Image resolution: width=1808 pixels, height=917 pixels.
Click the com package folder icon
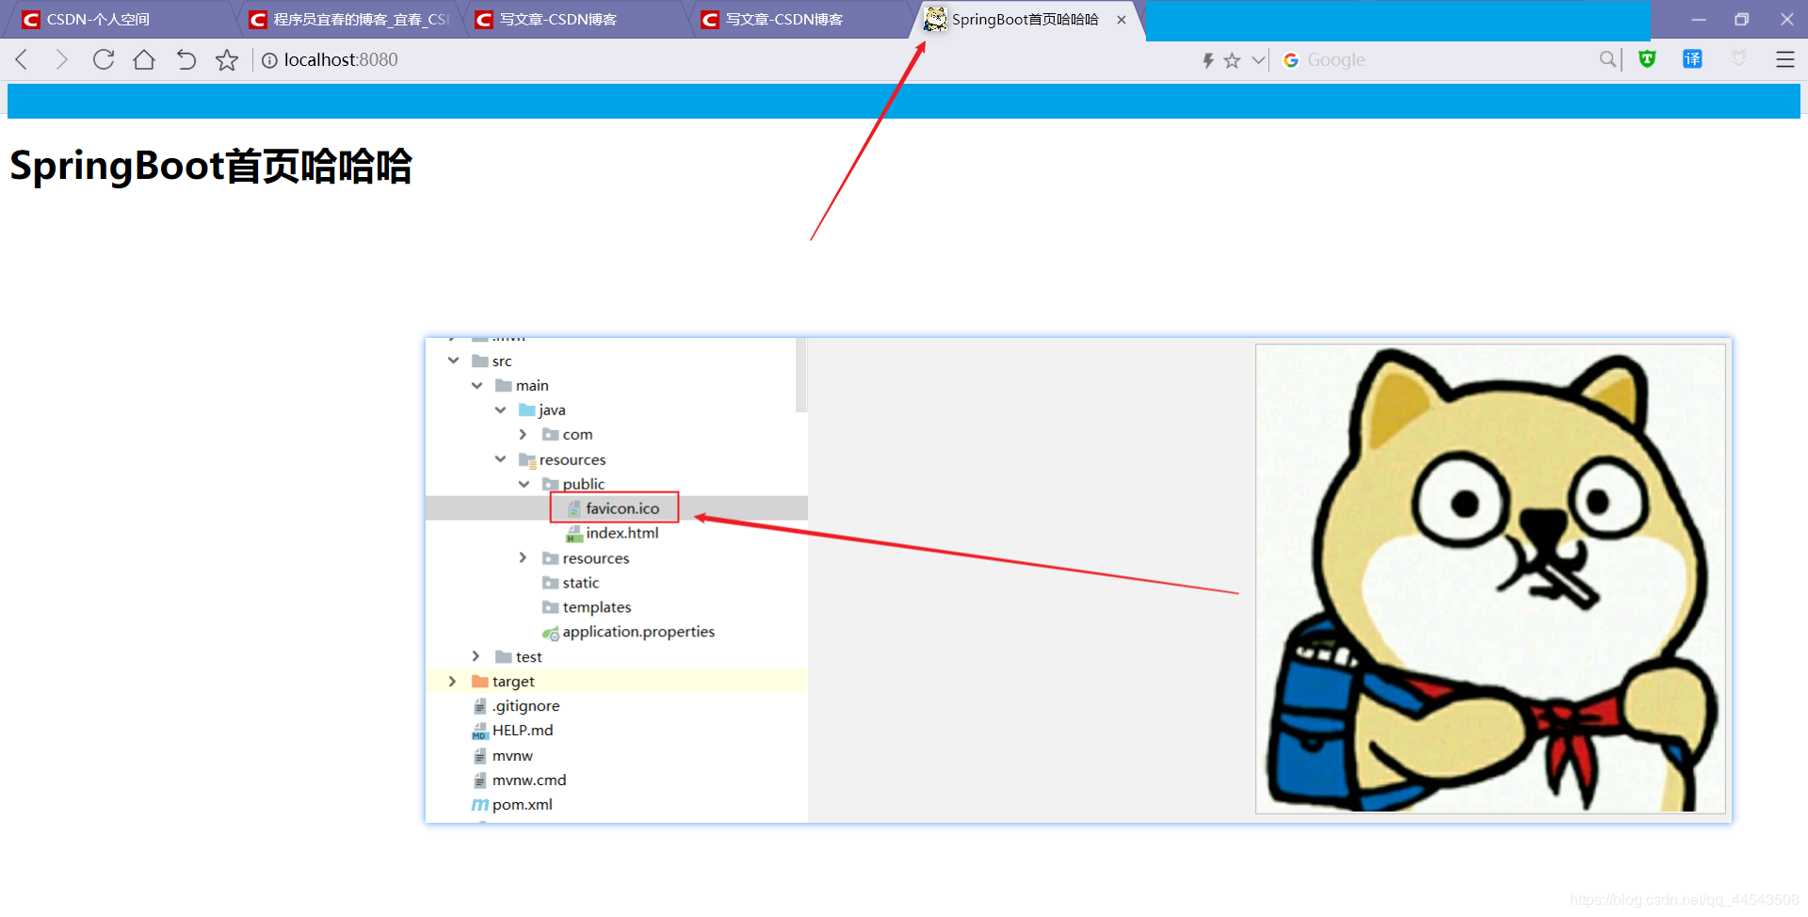551,434
